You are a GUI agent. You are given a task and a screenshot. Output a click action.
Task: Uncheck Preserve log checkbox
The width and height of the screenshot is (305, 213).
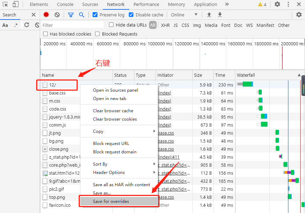pos(95,15)
